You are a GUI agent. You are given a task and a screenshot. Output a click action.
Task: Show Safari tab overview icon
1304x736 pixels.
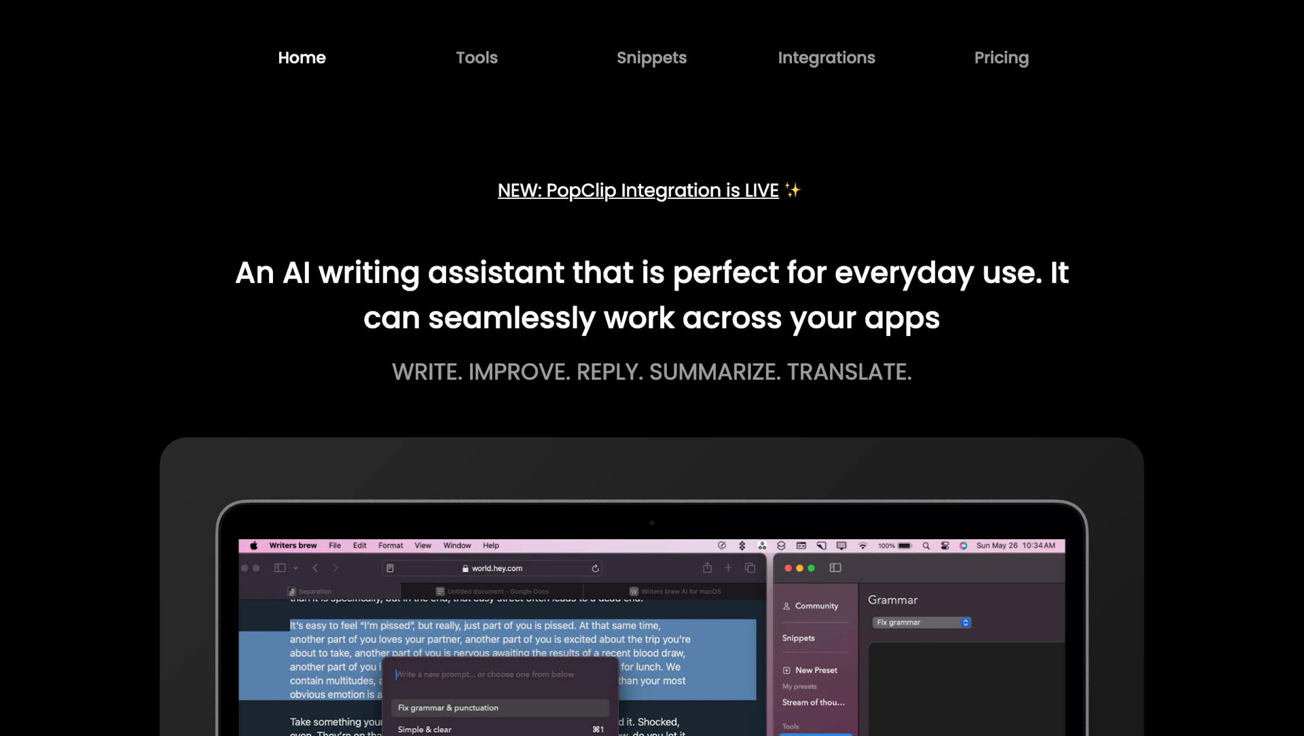tap(750, 568)
